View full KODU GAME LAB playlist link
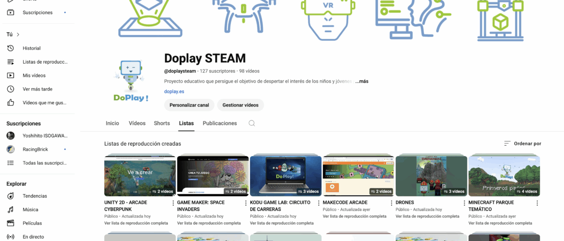Screen dimensions: 564x241 282,223
